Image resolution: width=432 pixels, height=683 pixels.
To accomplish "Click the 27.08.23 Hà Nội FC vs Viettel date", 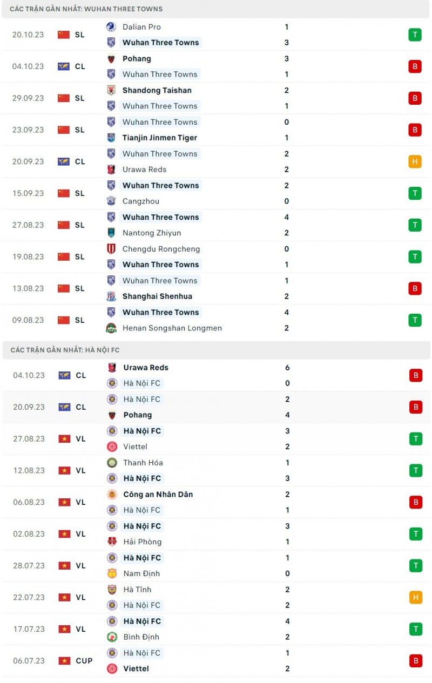I will pyautogui.click(x=29, y=439).
